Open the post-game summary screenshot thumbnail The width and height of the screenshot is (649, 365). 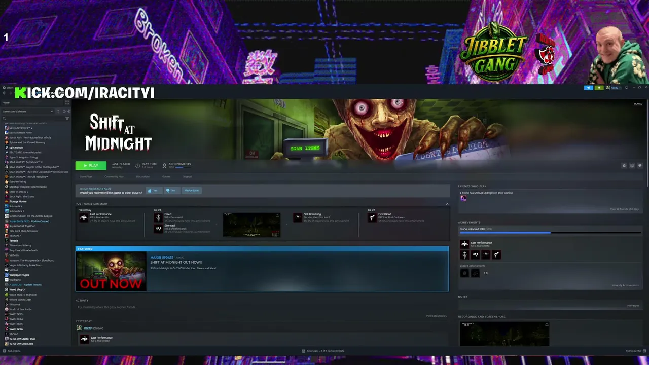(251, 225)
